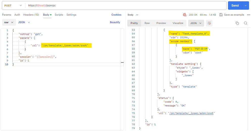The width and height of the screenshot is (252, 131).
Task: Switch to the Params tab
Action: [7, 15]
